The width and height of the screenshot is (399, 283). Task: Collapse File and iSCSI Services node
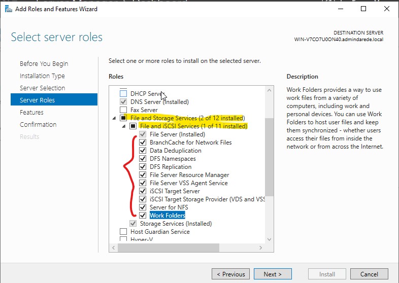point(124,126)
